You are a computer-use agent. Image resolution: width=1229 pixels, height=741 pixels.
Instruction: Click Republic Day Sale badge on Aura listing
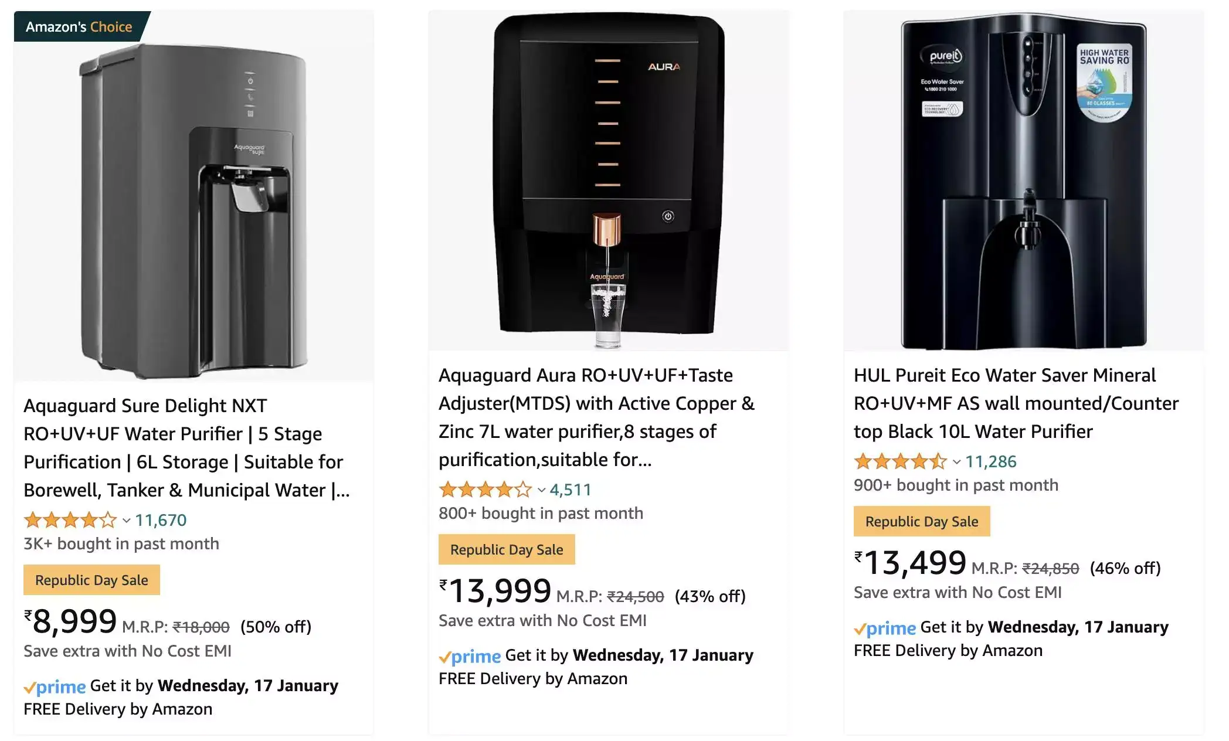tap(507, 549)
